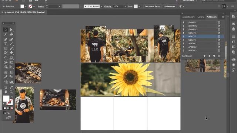Viewport: 237px width, 133px height.
Task: Select the Blend tool
Action: (x=11, y=77)
